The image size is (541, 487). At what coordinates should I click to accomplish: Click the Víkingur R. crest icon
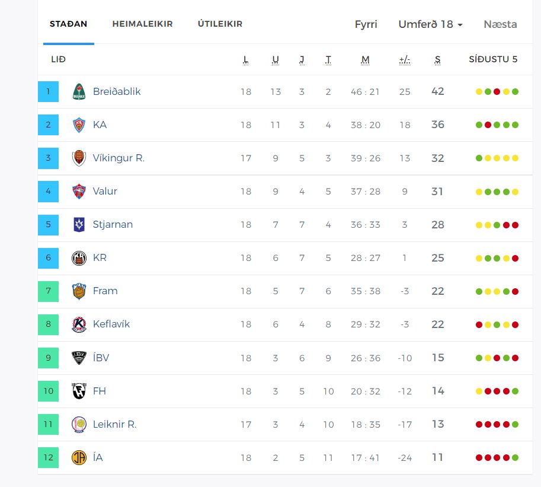pos(79,158)
